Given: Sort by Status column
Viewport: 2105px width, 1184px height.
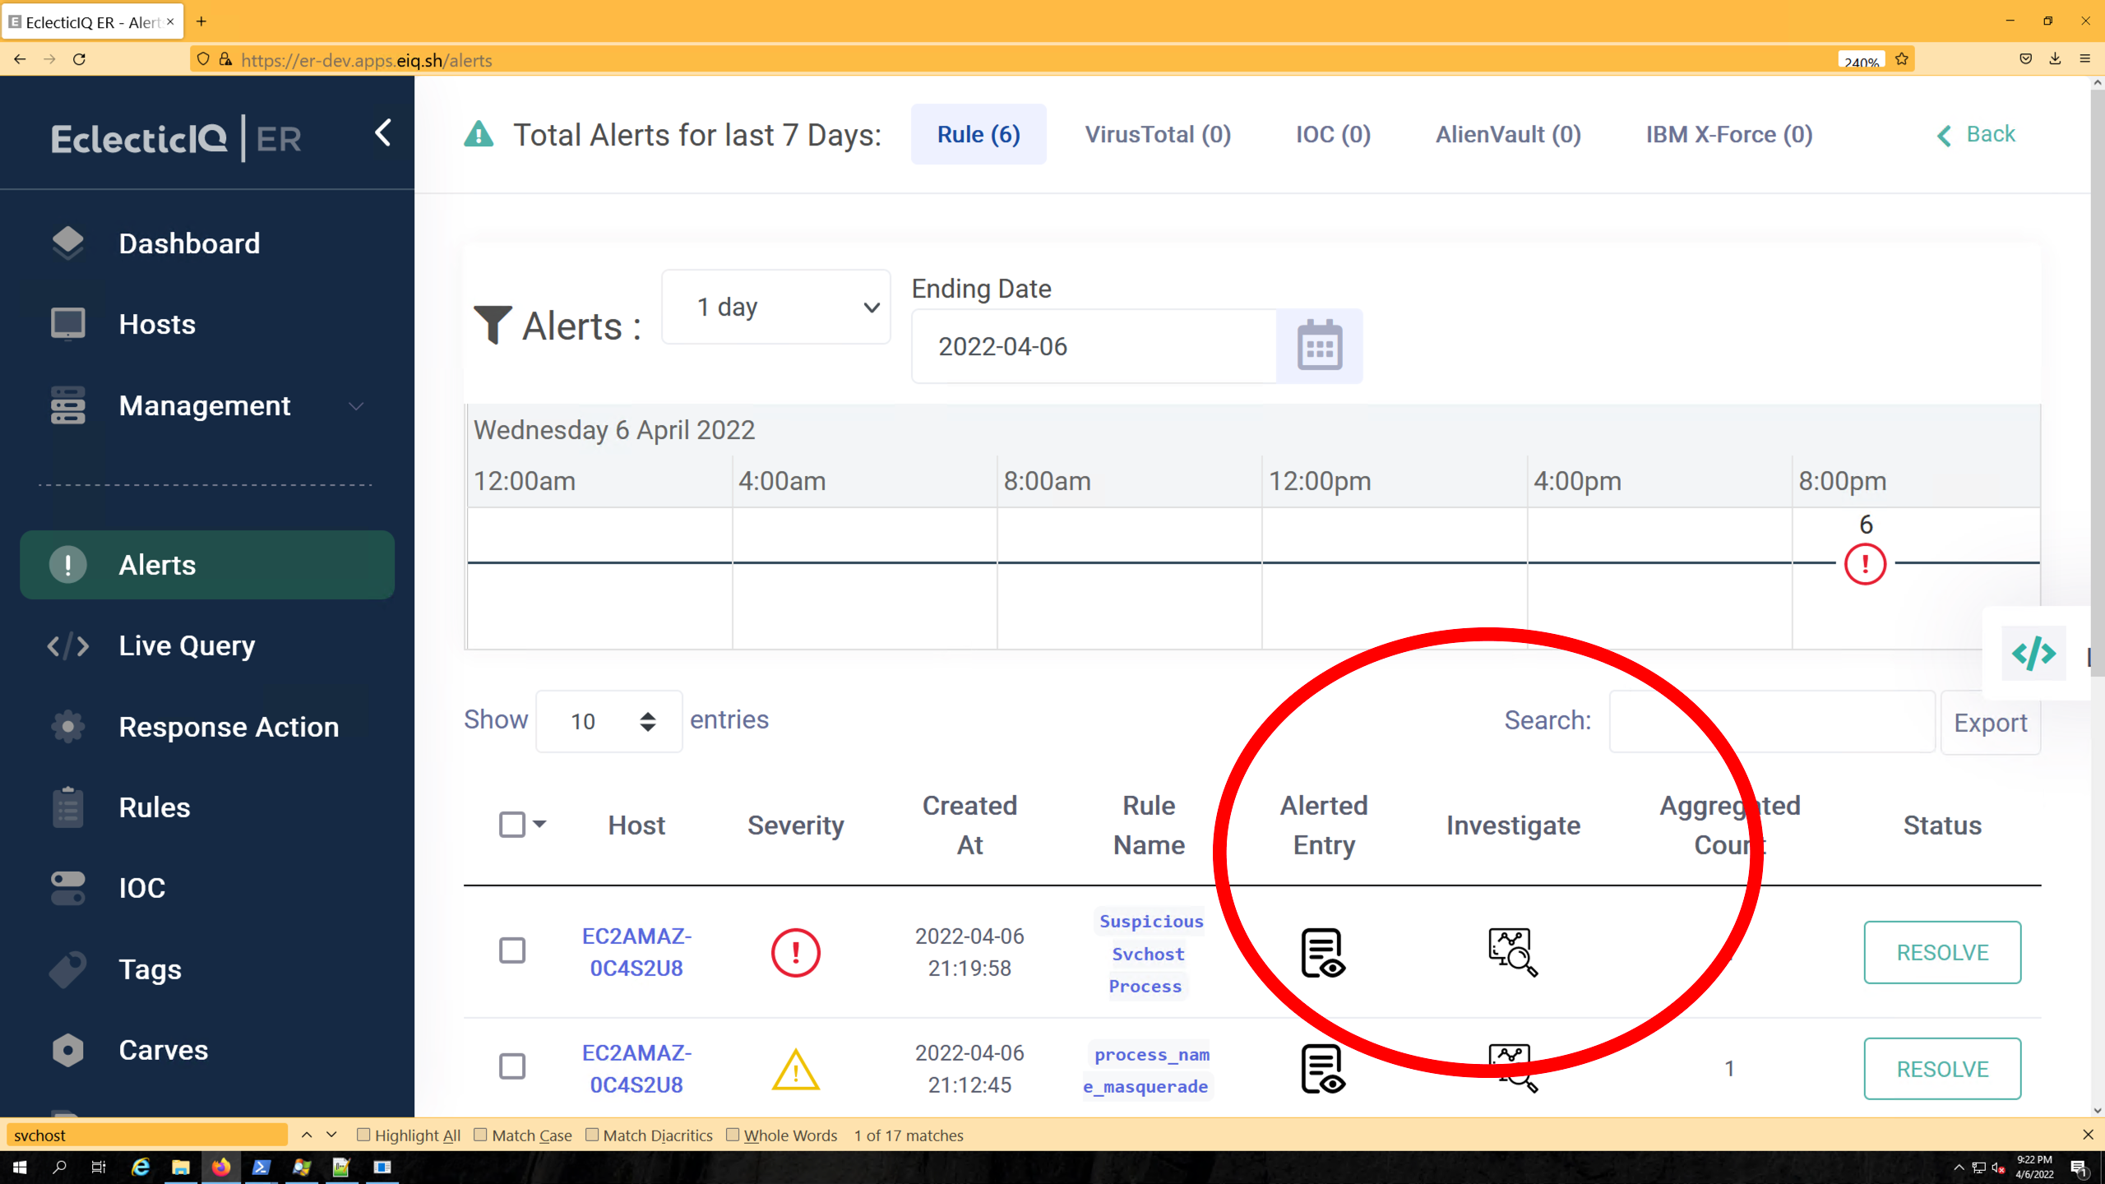Looking at the screenshot, I should [x=1942, y=825].
